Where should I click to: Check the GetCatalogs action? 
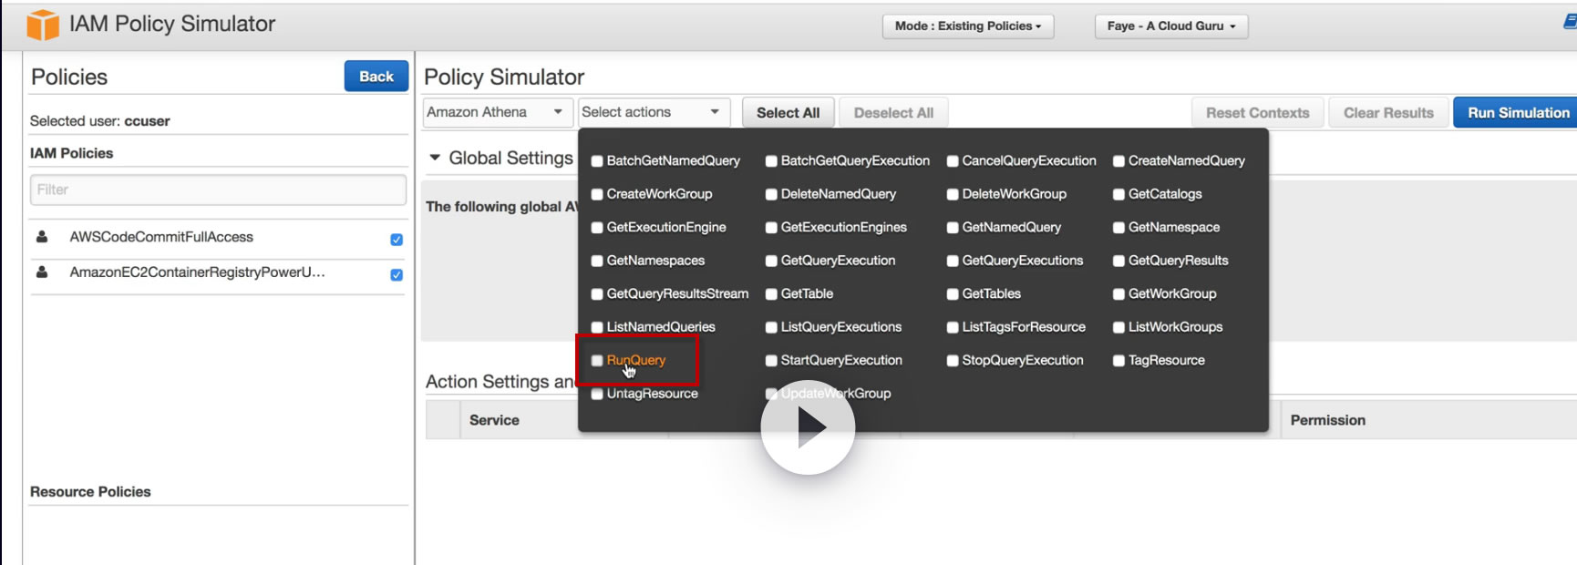coord(1118,194)
